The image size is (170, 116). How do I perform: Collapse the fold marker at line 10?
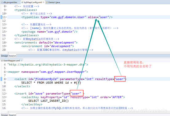[6, 13]
